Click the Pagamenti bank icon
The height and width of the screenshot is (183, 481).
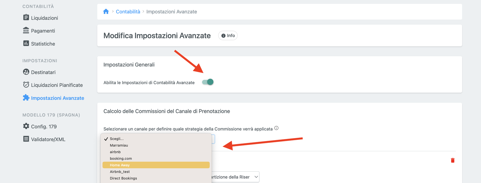(26, 31)
